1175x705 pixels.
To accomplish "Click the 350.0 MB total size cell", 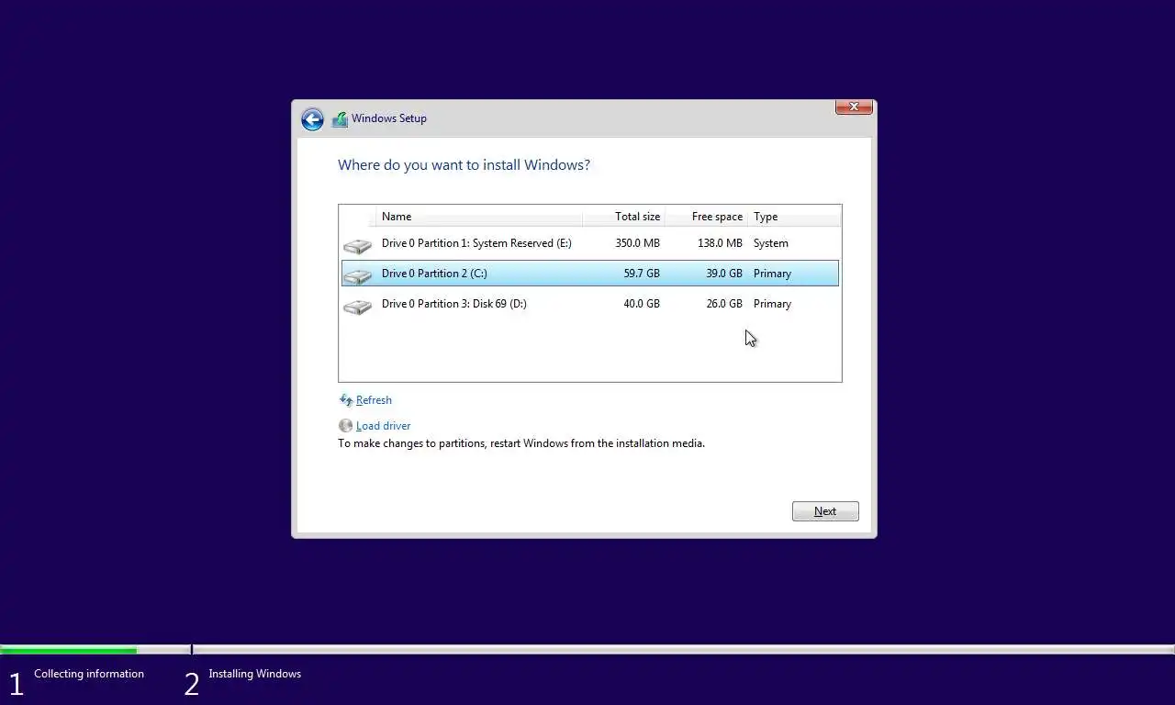I will [637, 243].
